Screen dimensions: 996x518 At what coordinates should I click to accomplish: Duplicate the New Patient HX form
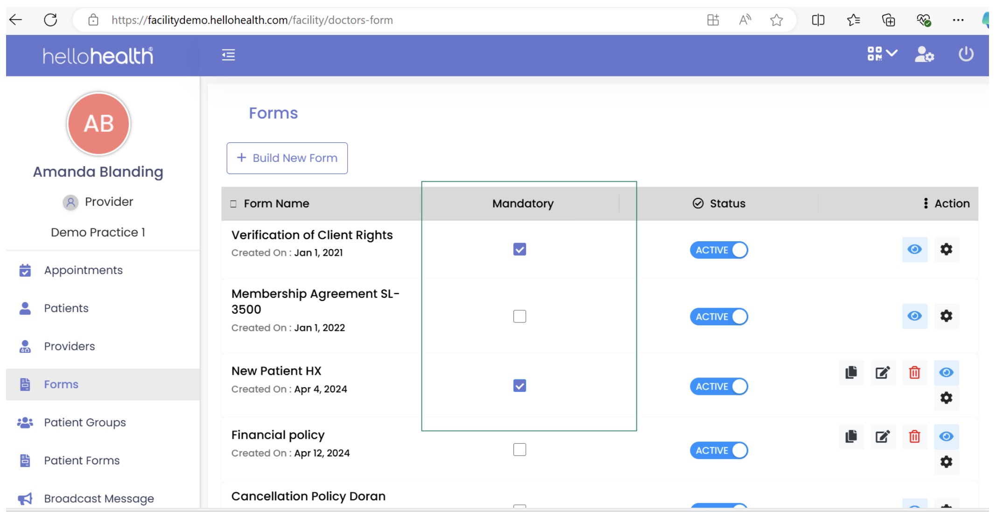(851, 372)
